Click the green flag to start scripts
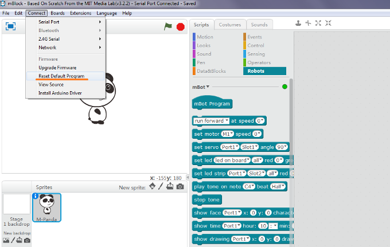Viewport: 390px width, 247px height. pyautogui.click(x=168, y=26)
